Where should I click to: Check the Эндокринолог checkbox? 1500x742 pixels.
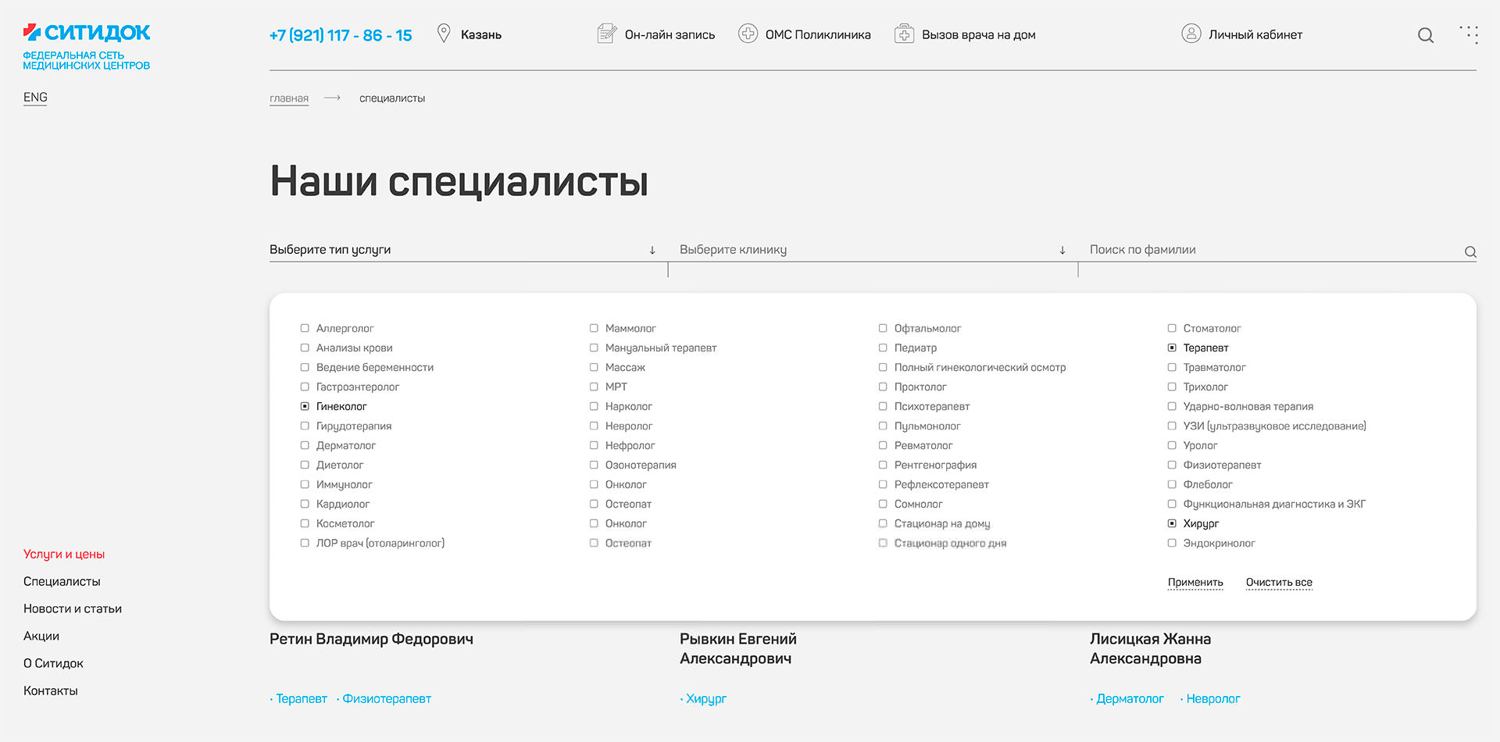[1172, 543]
